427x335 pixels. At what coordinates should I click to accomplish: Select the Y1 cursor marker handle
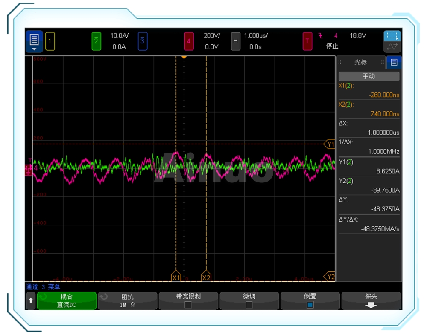point(330,144)
